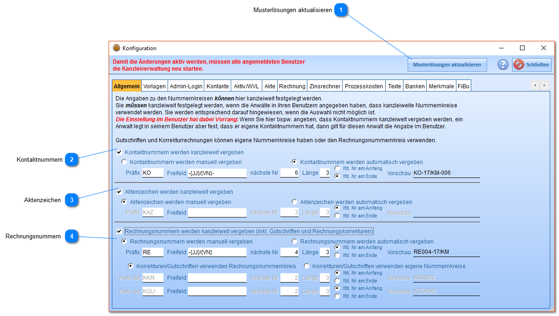Switch to the Merkmale tab

coord(442,86)
